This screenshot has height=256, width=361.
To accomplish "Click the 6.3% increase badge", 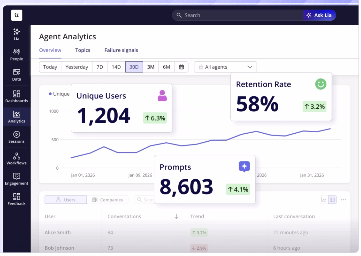I will [x=155, y=118].
